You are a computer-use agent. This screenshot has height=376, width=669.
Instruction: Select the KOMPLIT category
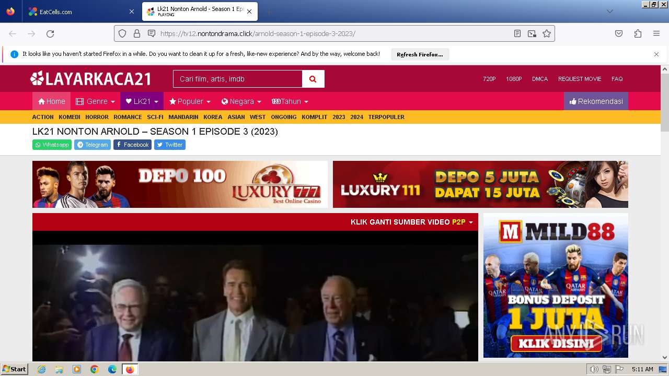314,117
